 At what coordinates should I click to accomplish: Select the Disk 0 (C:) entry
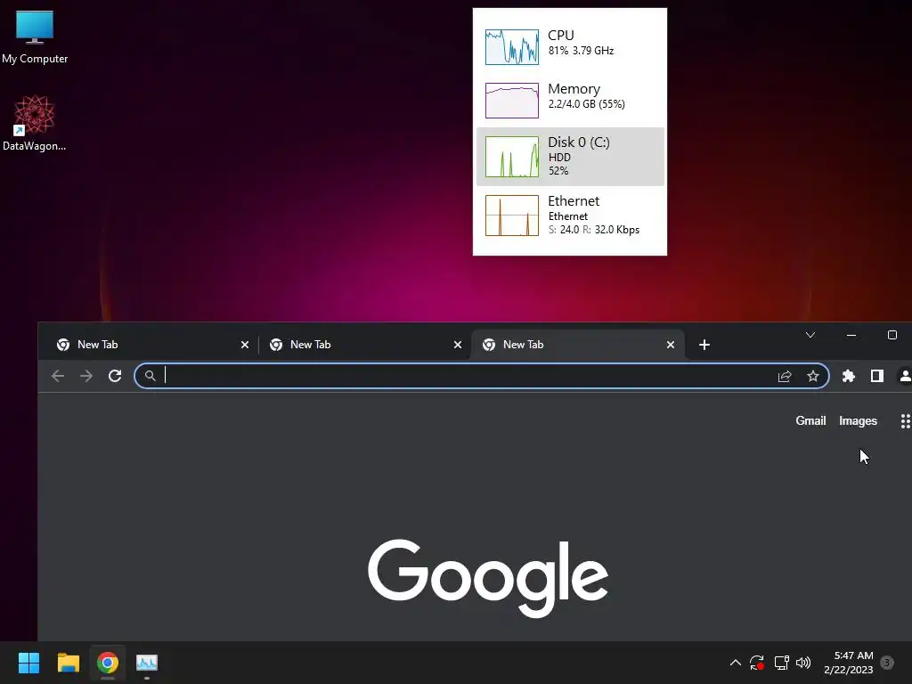(x=570, y=157)
